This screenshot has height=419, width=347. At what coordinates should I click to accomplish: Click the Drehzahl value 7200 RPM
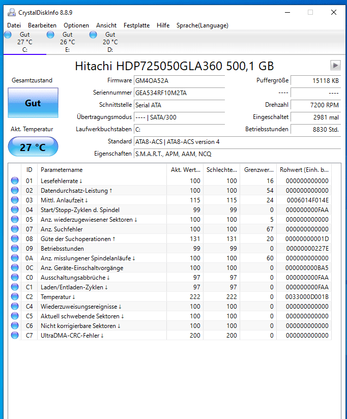(x=315, y=105)
